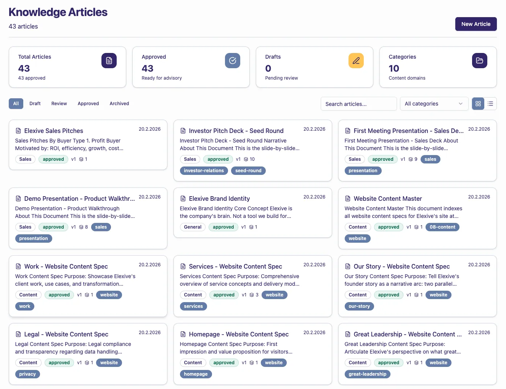The image size is (506, 389).
Task: Select the Review filter tab
Action: coord(59,103)
